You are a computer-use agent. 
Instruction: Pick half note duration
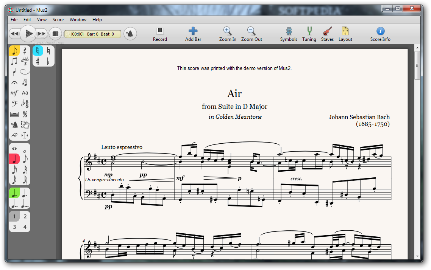pyautogui.click(x=25, y=149)
